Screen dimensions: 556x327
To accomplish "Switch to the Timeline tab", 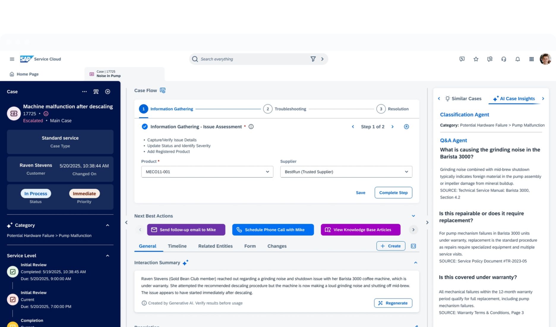I will coord(177,246).
